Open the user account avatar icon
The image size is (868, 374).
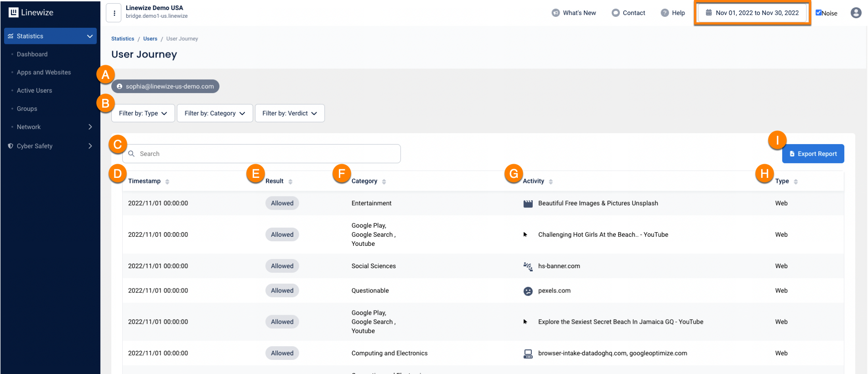pyautogui.click(x=856, y=13)
